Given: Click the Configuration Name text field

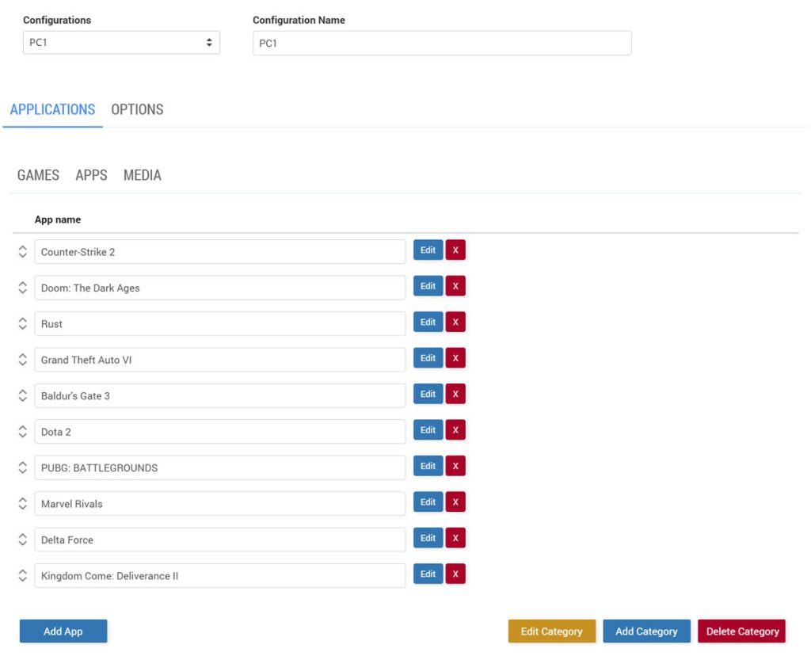Looking at the screenshot, I should click(442, 43).
